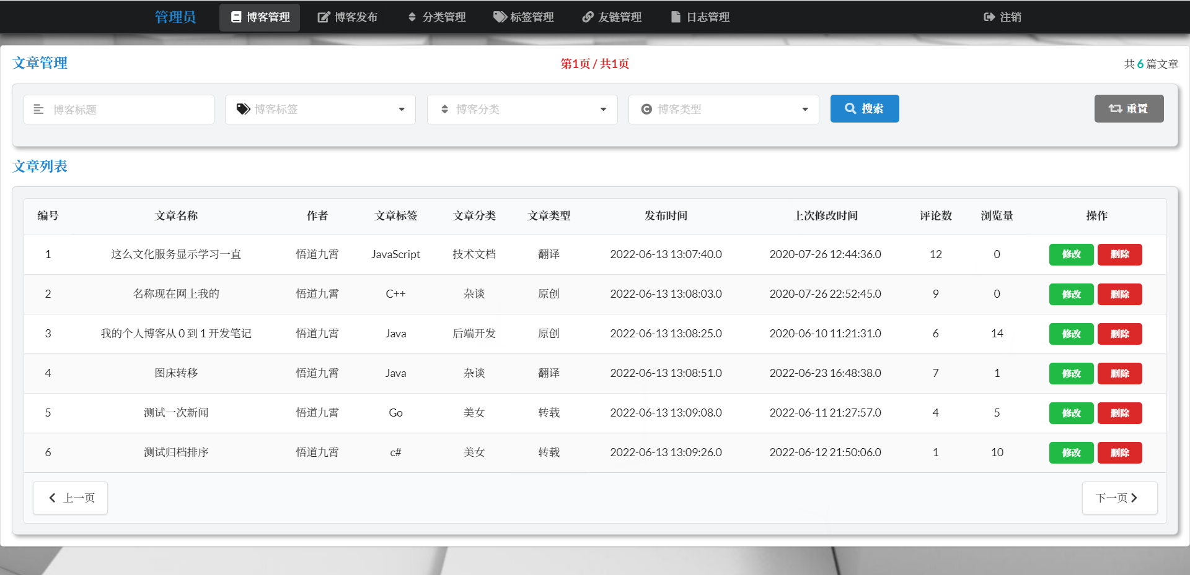The height and width of the screenshot is (575, 1190).
Task: Click the sign-out icon beside 注销
Action: (x=989, y=17)
